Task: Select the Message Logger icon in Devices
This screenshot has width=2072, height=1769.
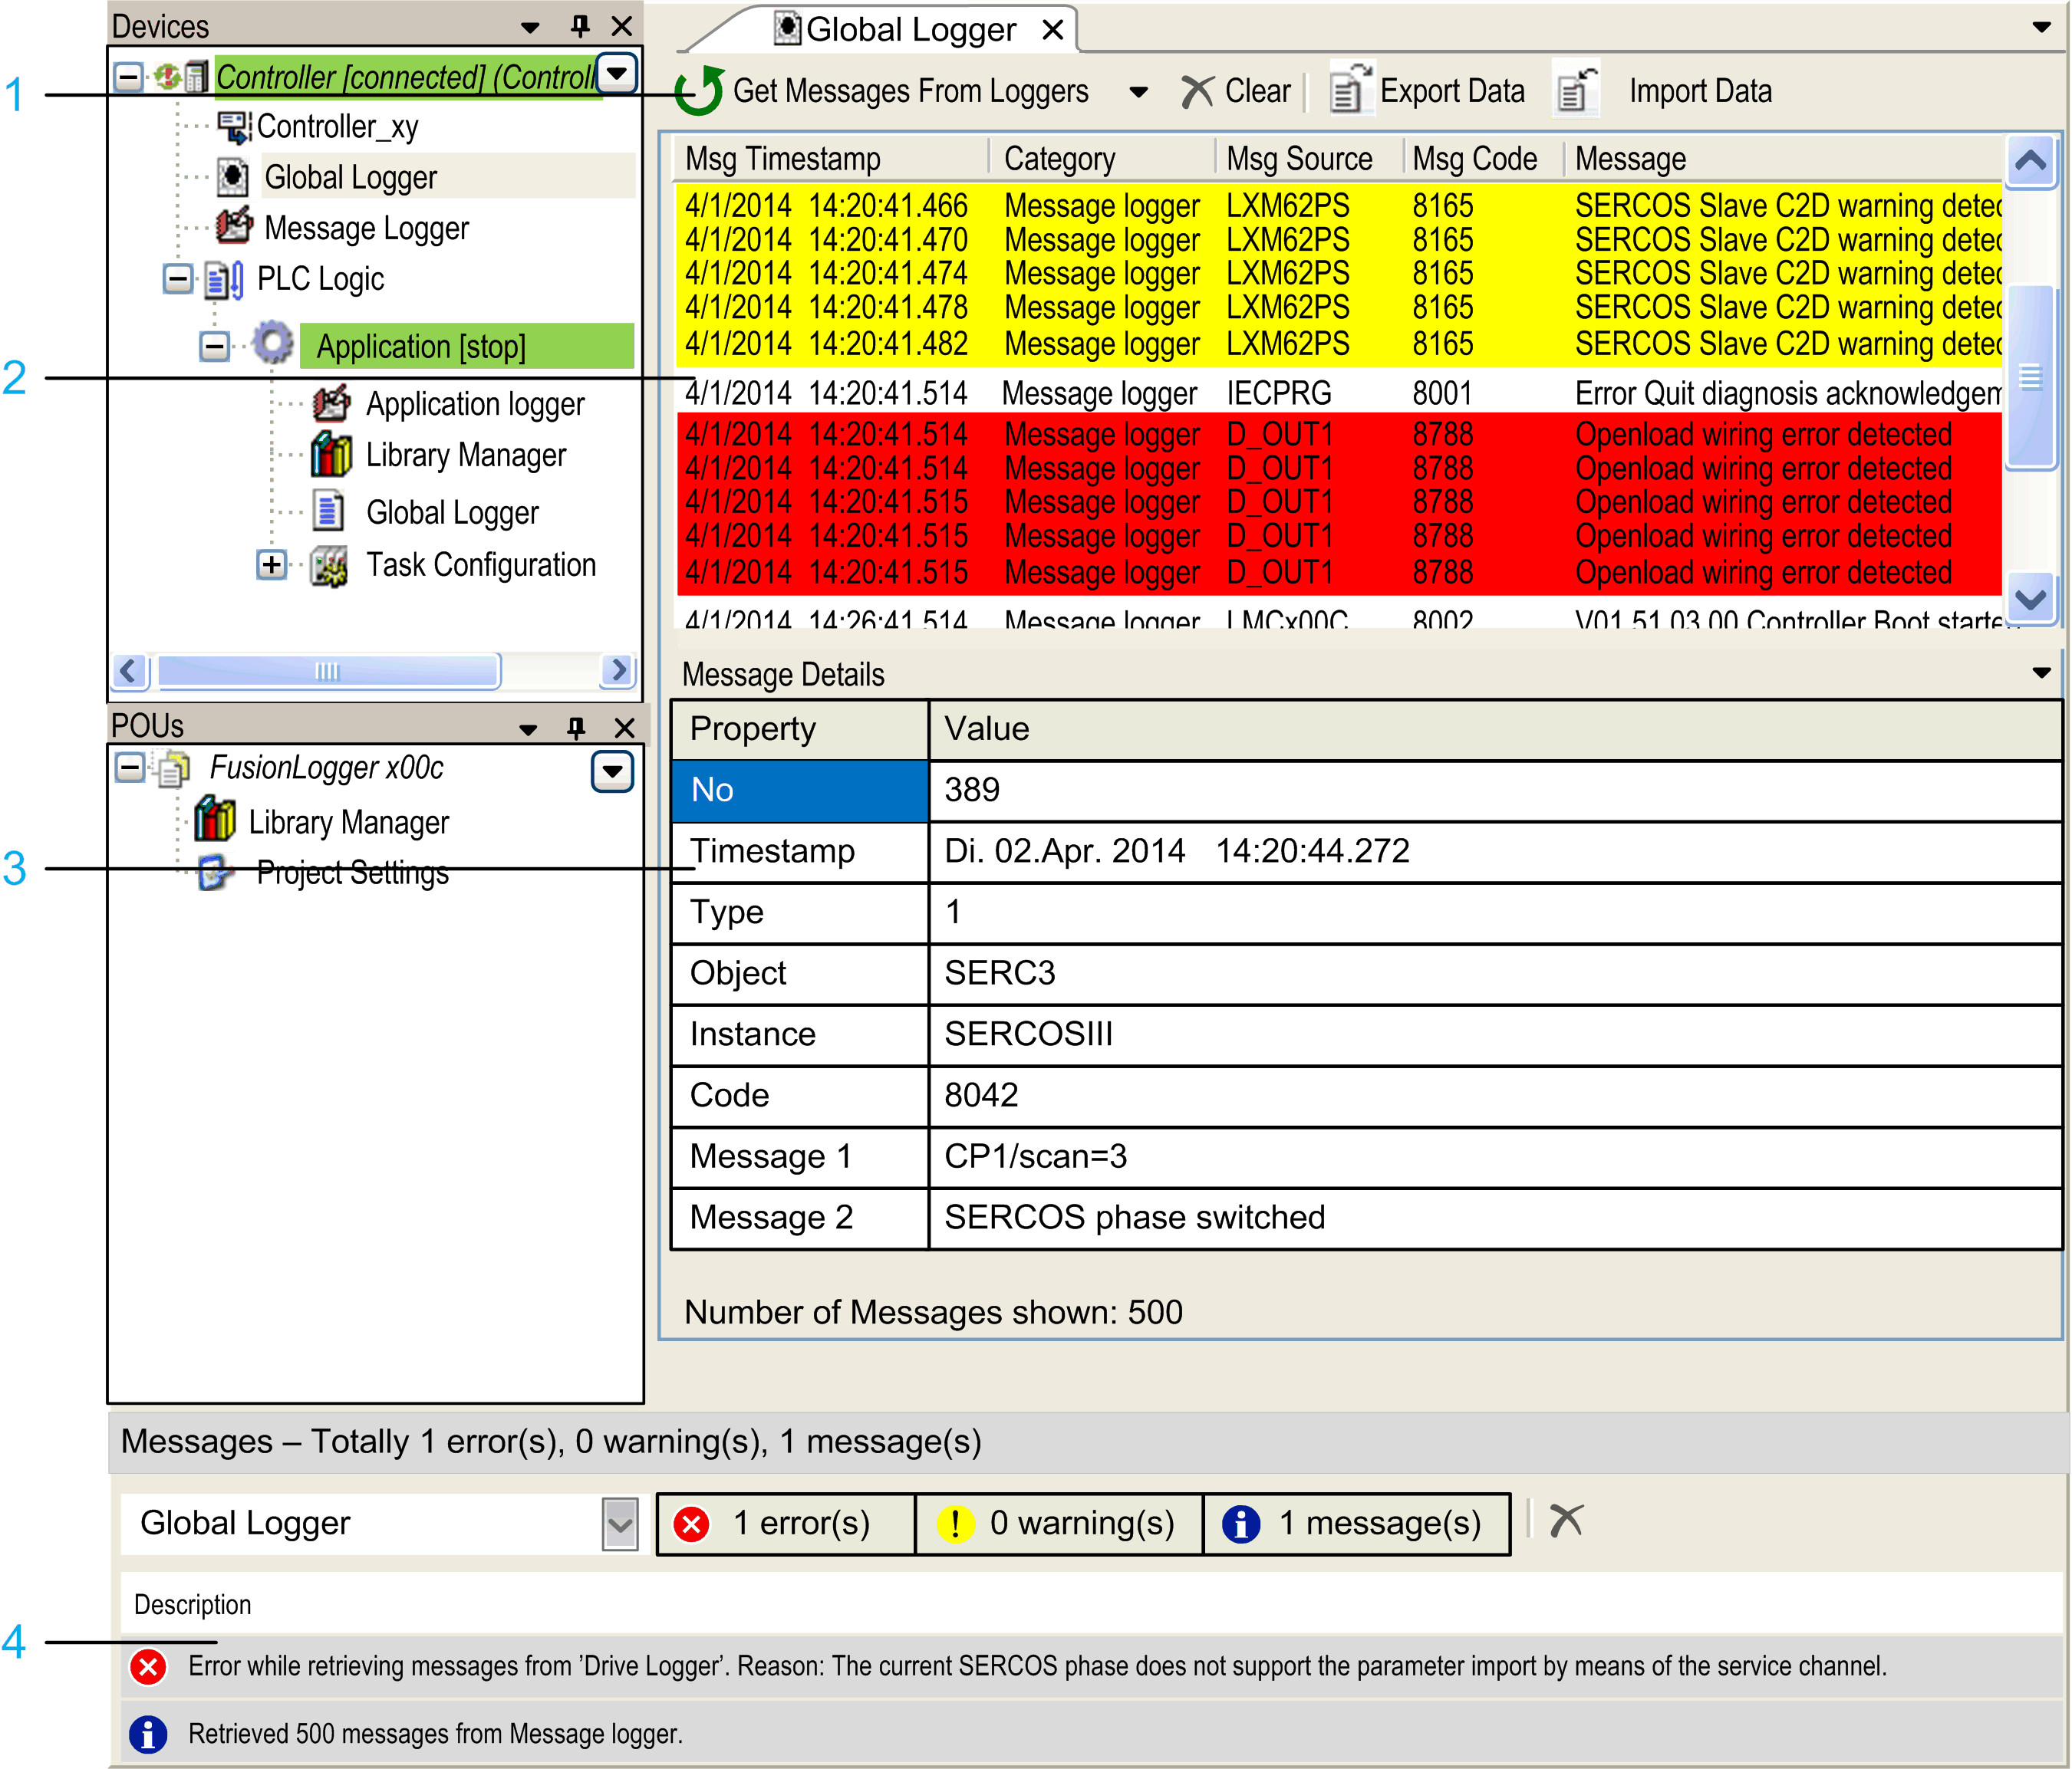Action: tap(233, 228)
